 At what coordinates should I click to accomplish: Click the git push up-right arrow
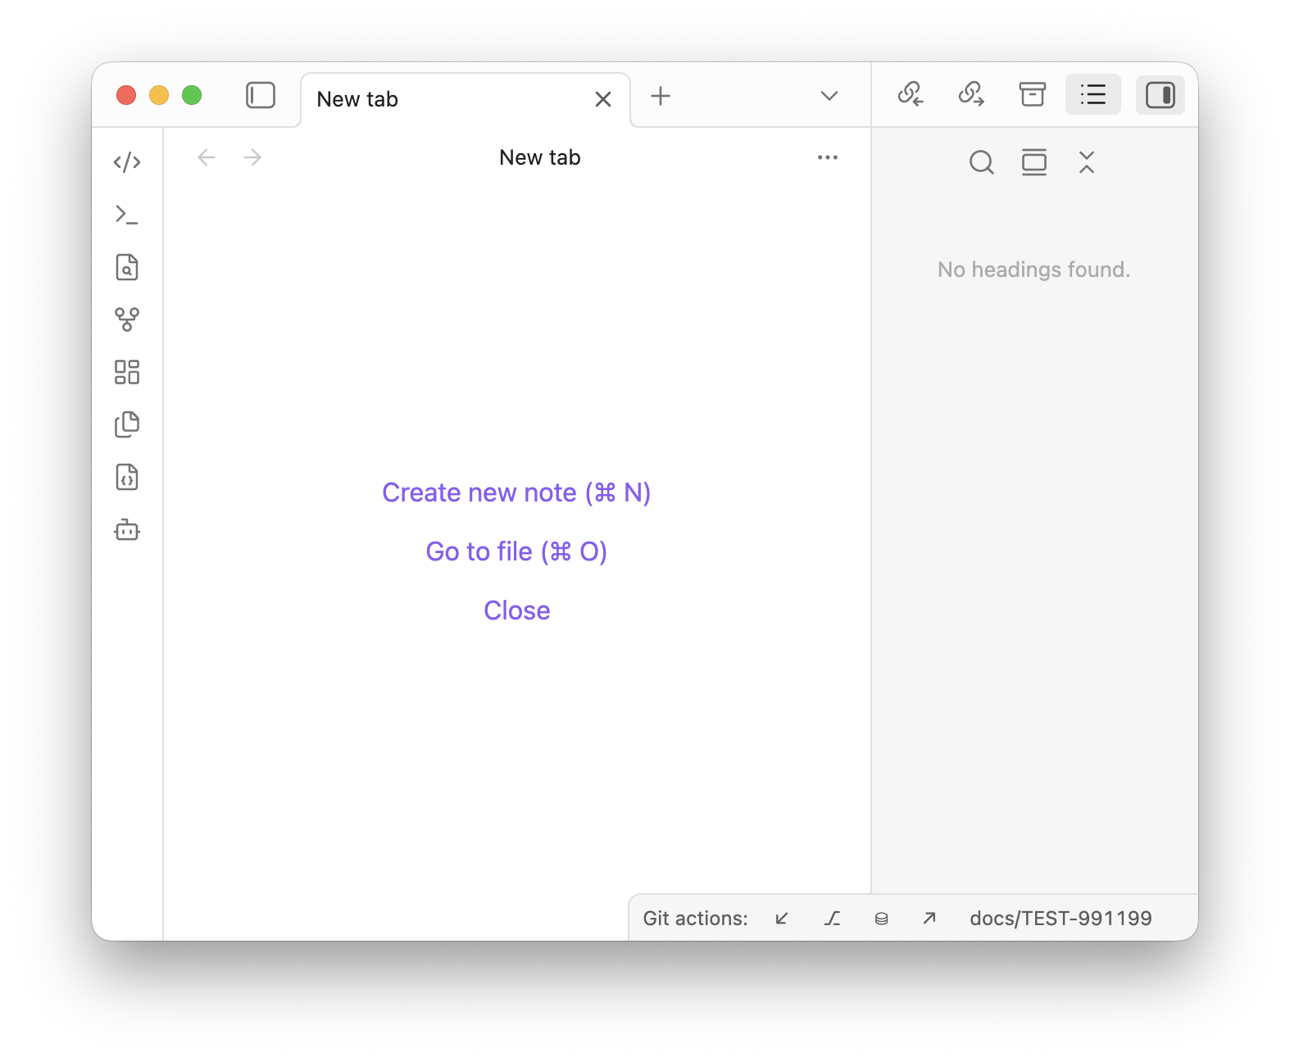pos(929,919)
